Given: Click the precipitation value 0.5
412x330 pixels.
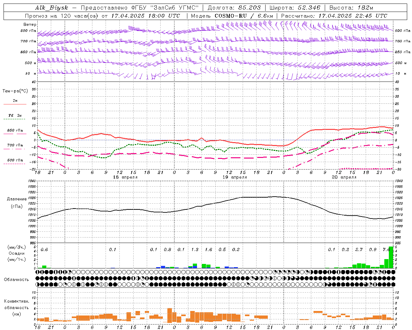Looking at the screenshot, I should click(x=222, y=250).
